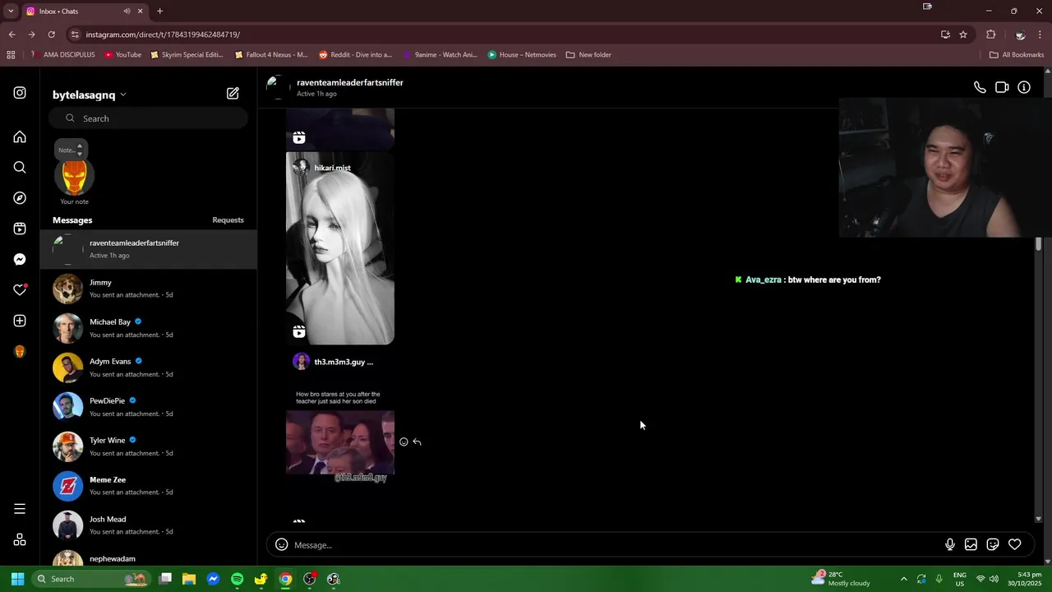The image size is (1052, 592).
Task: Start audio call with raventeamleader
Action: coord(980,87)
